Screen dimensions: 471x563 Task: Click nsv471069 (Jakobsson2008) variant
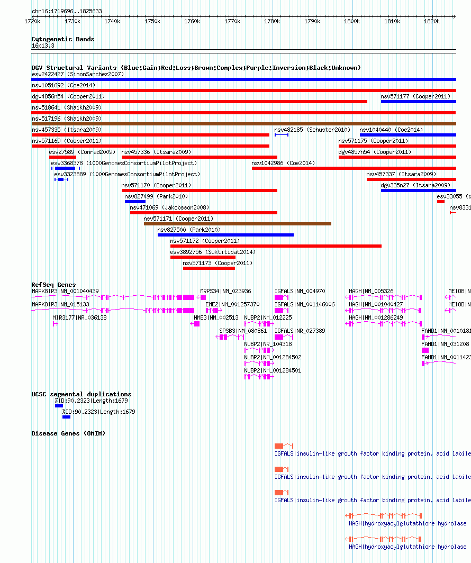tap(204, 213)
